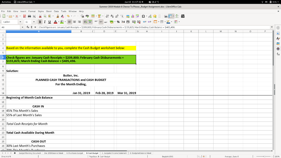Click the Format as Currency icon

(112, 22)
